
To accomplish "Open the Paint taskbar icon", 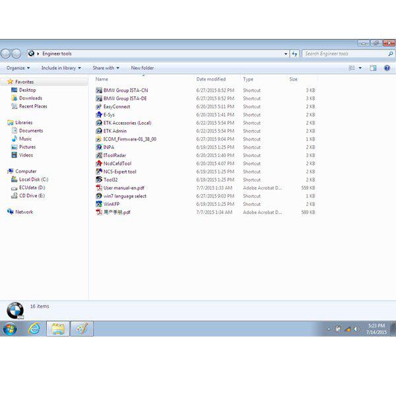I will 82,329.
